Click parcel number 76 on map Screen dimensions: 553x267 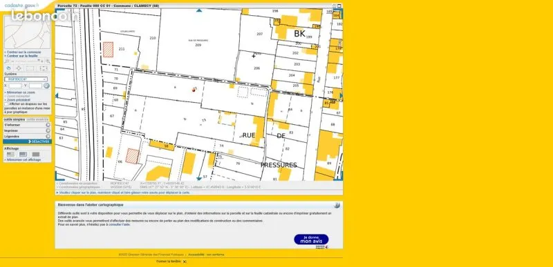tap(238, 164)
